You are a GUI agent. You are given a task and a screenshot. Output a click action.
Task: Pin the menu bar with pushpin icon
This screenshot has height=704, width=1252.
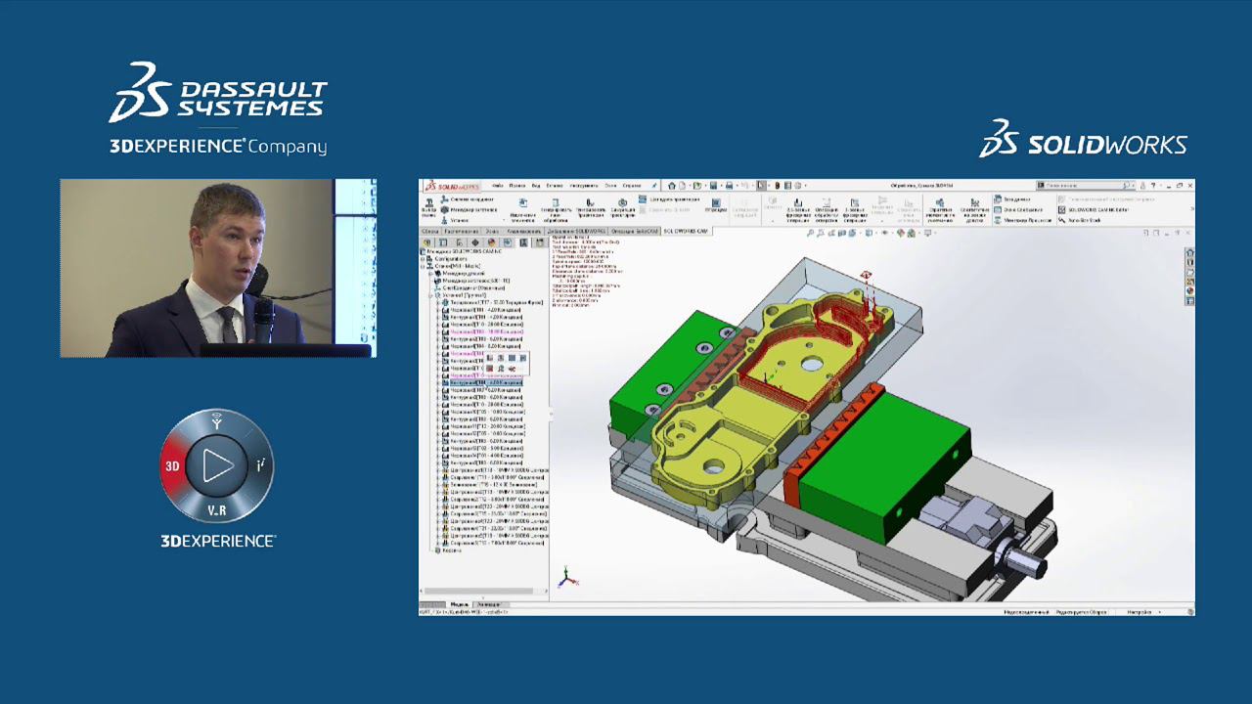tap(654, 186)
